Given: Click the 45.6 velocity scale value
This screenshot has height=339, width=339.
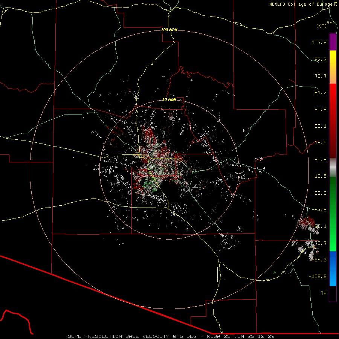Looking at the screenshot, I should pos(321,109).
